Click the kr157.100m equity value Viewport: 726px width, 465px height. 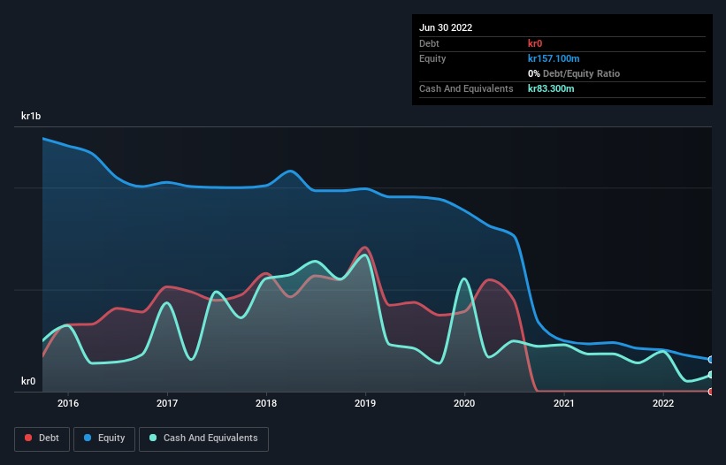[554, 58]
